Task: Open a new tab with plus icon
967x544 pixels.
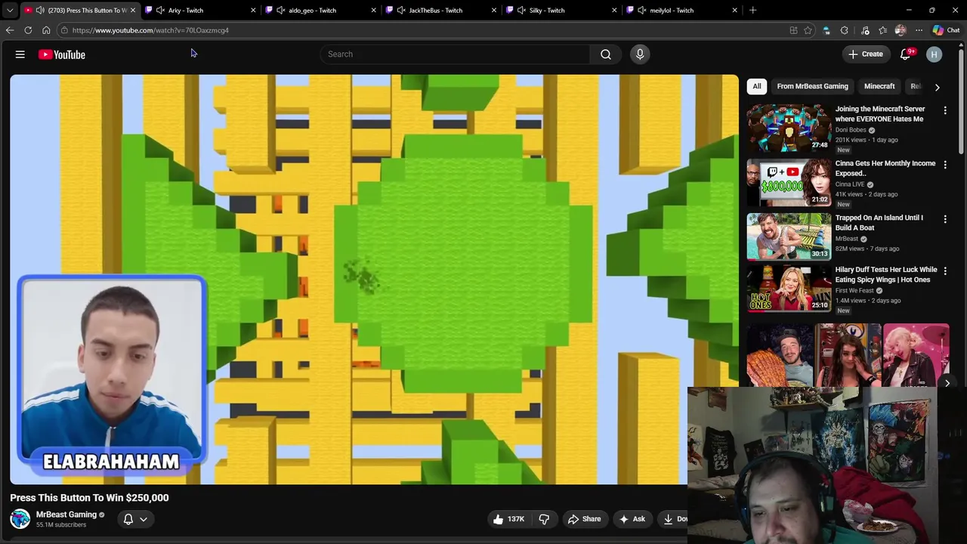Action: [x=752, y=10]
